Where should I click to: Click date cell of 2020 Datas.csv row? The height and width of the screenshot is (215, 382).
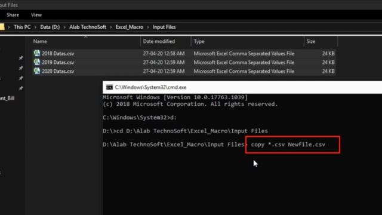(164, 71)
